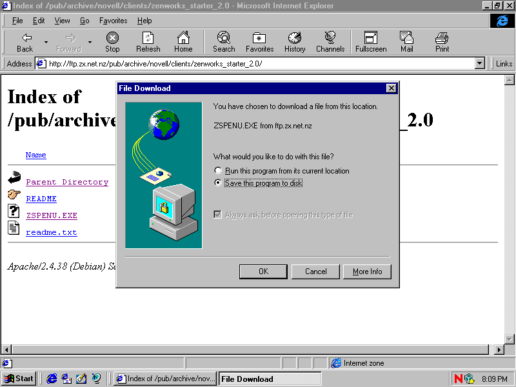Launch Internet Explorer from Quick Launch

pos(52,379)
